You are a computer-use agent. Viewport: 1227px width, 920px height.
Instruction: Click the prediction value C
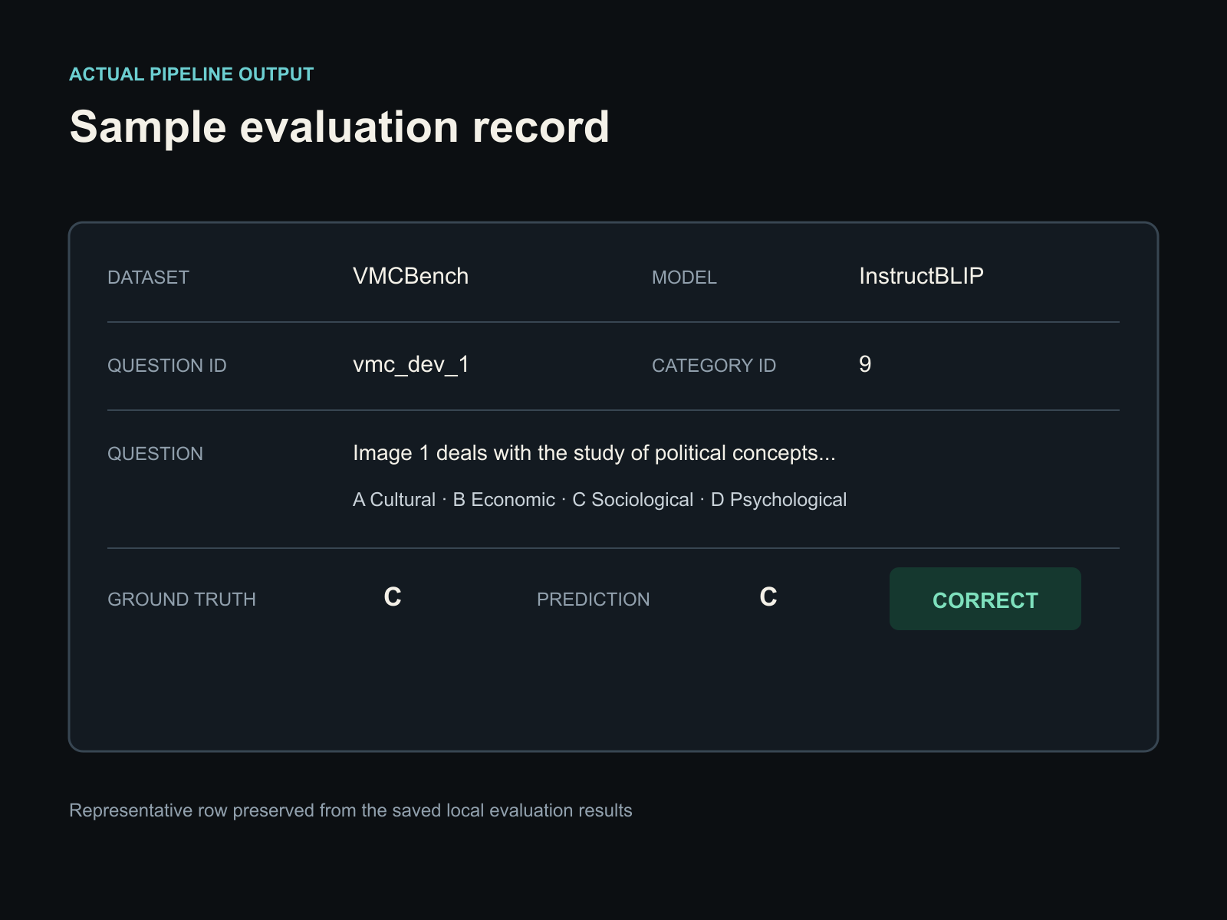pyautogui.click(x=768, y=597)
